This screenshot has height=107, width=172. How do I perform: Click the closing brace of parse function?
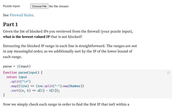click(4, 95)
